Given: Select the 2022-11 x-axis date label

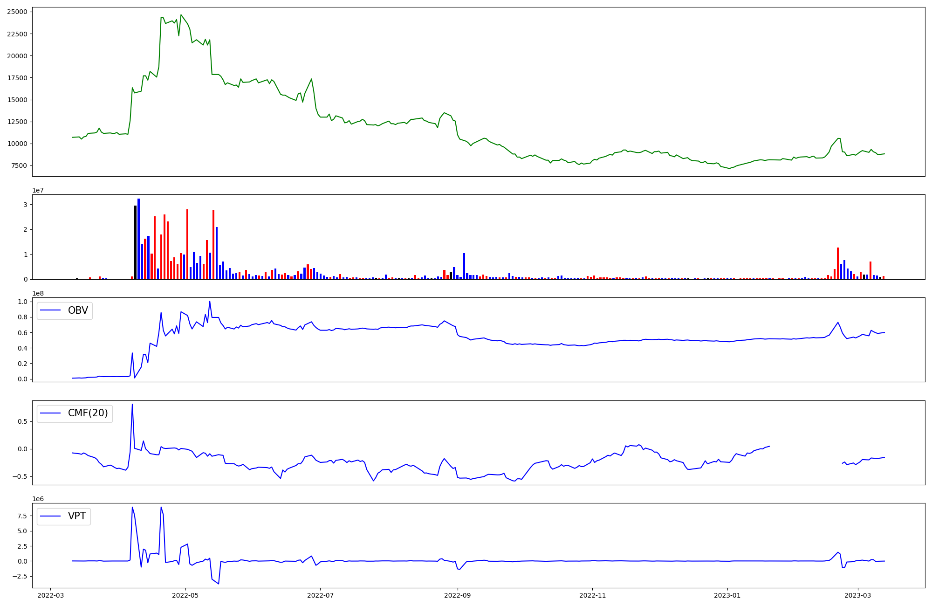Looking at the screenshot, I should pos(592,595).
